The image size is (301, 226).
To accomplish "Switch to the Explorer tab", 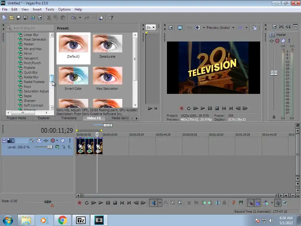I will pyautogui.click(x=44, y=118).
